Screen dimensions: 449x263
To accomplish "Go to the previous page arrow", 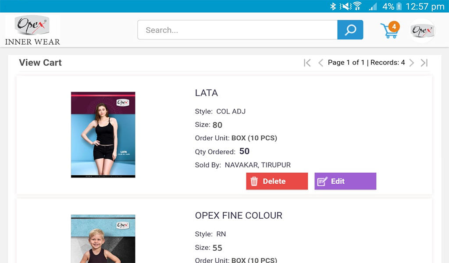I will [321, 63].
